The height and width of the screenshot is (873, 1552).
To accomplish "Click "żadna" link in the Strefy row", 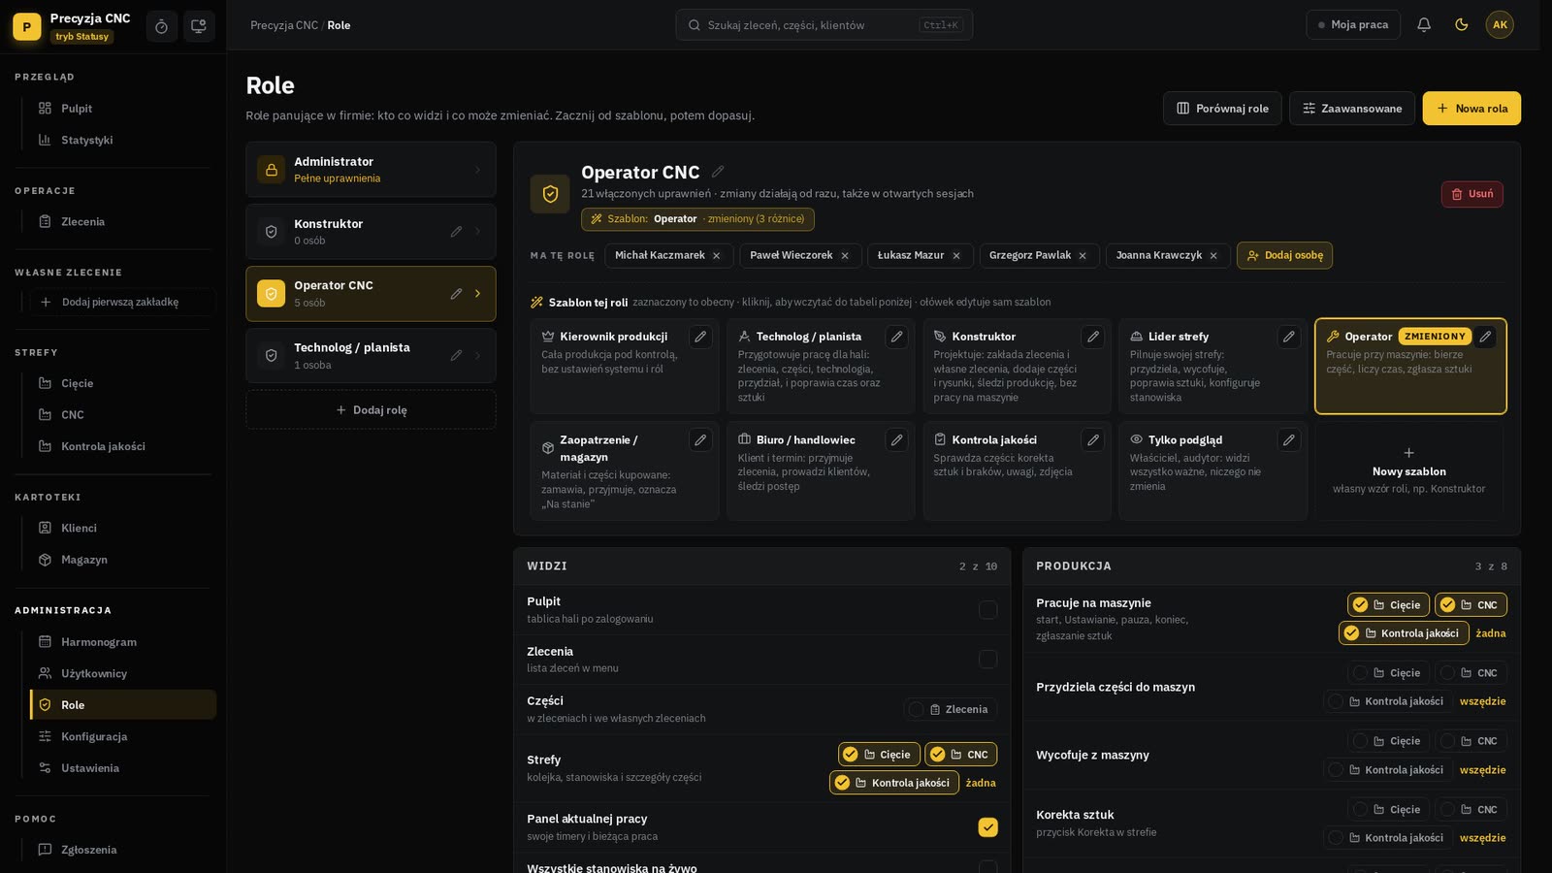I will pos(981,783).
